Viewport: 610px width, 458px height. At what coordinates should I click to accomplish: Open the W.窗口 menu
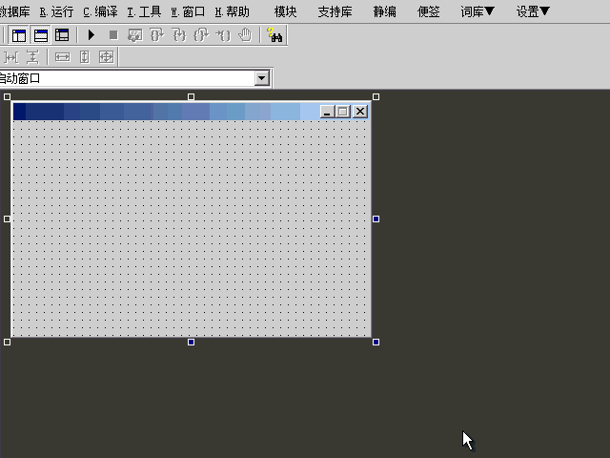point(188,11)
